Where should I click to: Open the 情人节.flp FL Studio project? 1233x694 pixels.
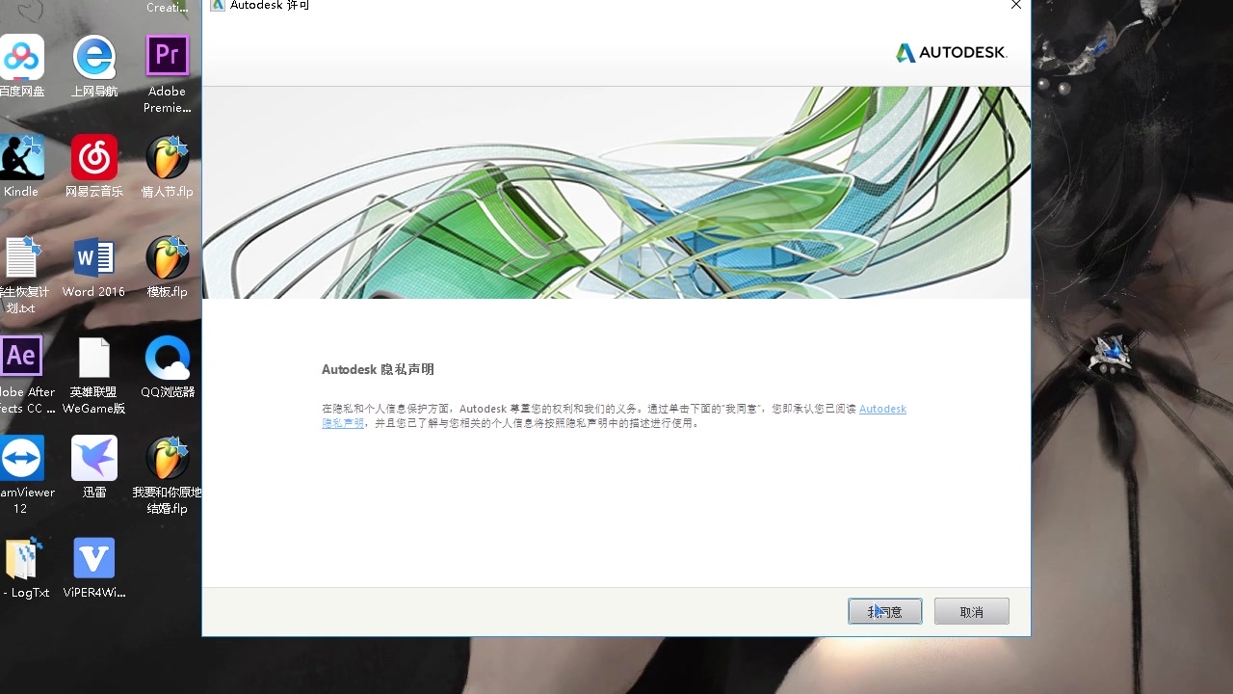167,157
